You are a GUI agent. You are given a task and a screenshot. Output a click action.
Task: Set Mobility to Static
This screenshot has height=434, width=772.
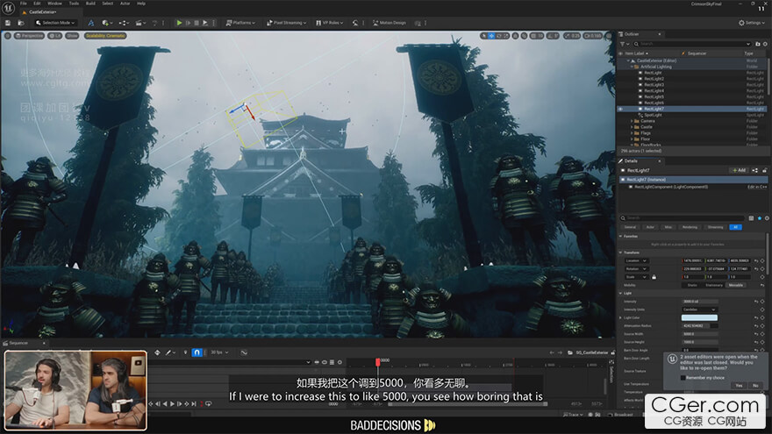[692, 285]
